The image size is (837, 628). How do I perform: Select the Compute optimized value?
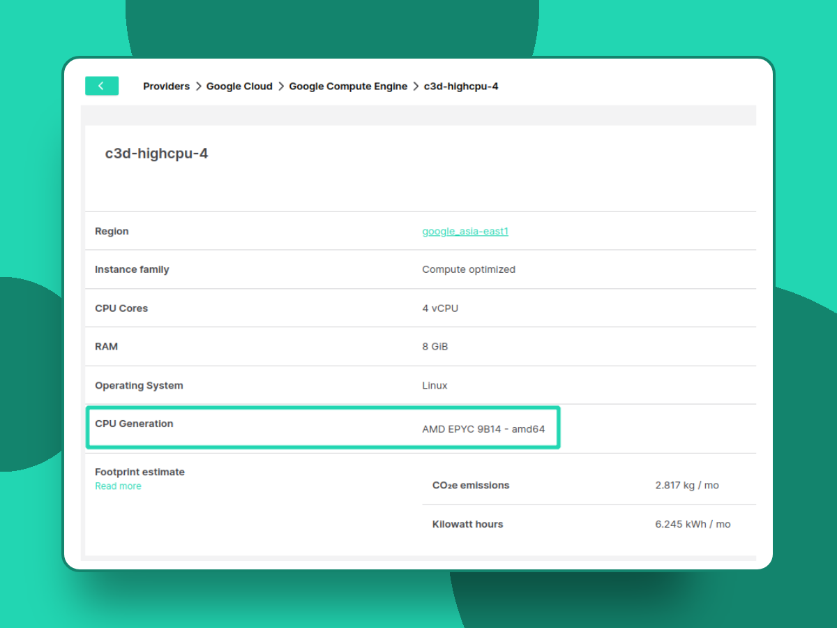[469, 269]
